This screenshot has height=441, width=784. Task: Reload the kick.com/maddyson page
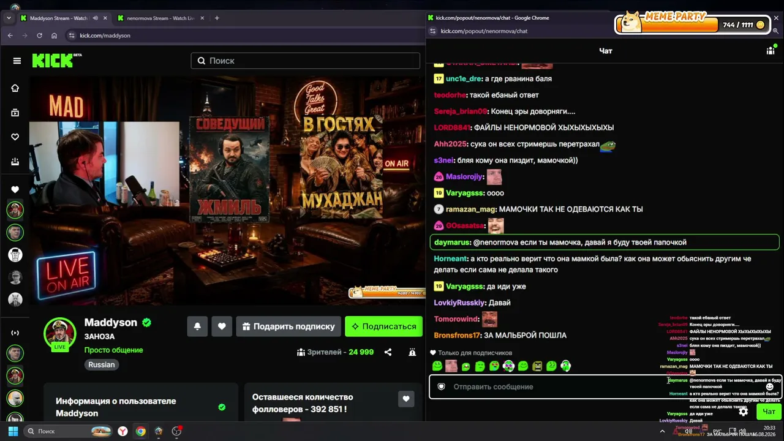pos(39,36)
